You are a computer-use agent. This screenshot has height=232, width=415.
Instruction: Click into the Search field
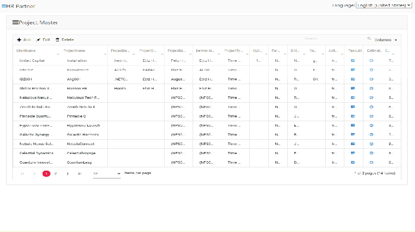pyautogui.click(x=335, y=39)
